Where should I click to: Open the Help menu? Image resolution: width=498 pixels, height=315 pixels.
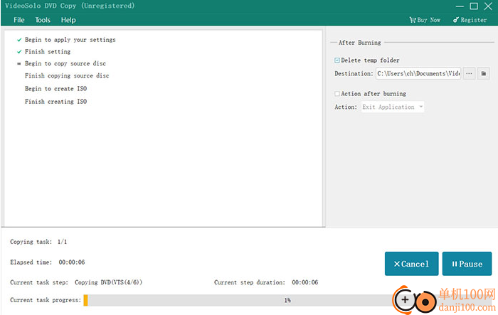pyautogui.click(x=68, y=20)
